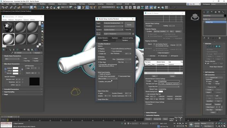Activate the Select and Rotate tool
Viewport: 227px width, 128px height.
pos(51,7)
